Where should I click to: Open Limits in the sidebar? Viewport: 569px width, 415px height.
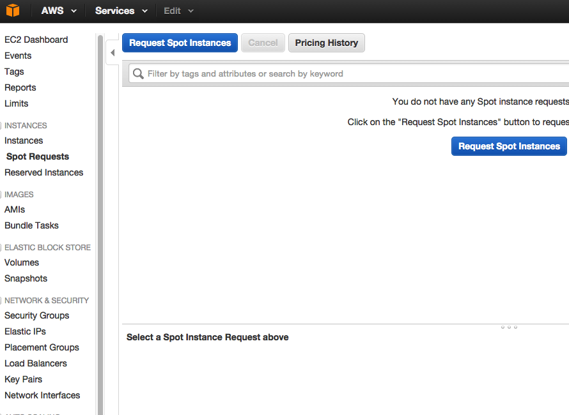[x=17, y=103]
